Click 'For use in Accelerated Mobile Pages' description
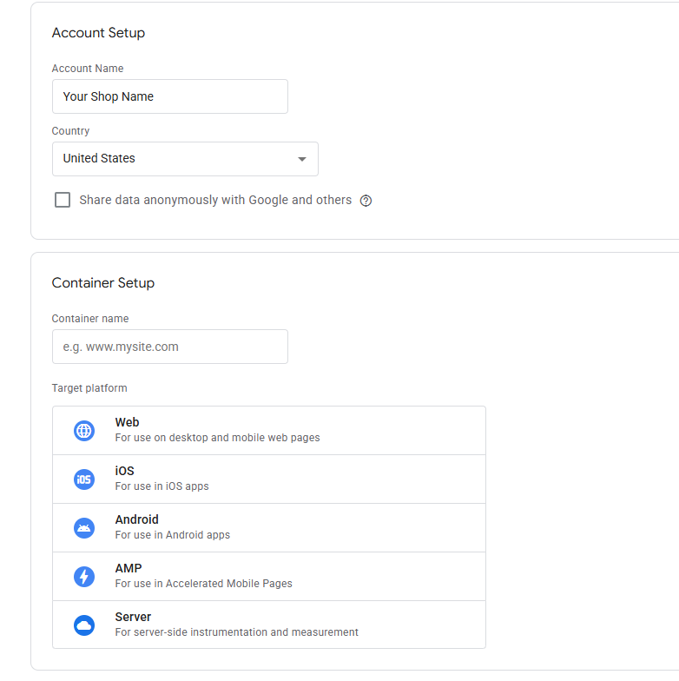Screen dimensions: 679x681 pyautogui.click(x=203, y=584)
